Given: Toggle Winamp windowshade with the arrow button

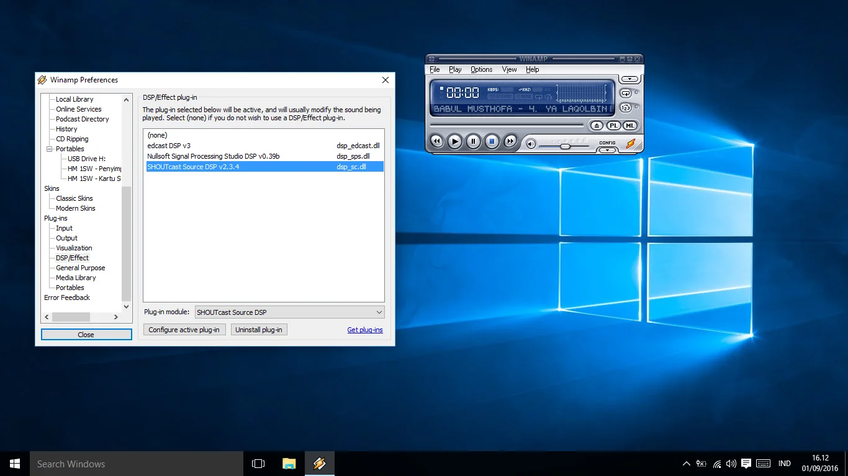Looking at the screenshot, I should point(629,79).
